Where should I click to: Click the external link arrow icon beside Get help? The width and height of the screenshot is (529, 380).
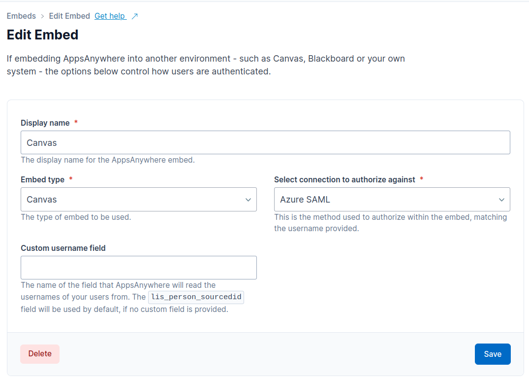pyautogui.click(x=134, y=16)
